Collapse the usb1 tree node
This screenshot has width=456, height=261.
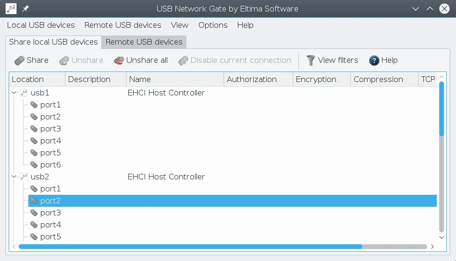(x=14, y=93)
